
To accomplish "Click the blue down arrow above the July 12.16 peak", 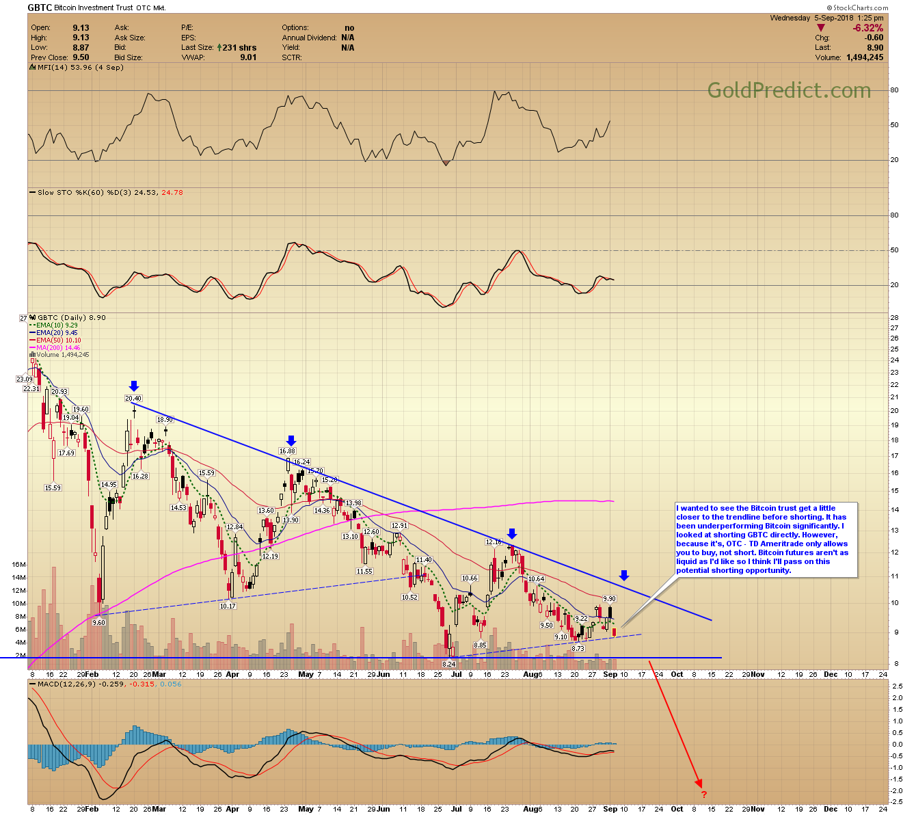I will point(513,535).
